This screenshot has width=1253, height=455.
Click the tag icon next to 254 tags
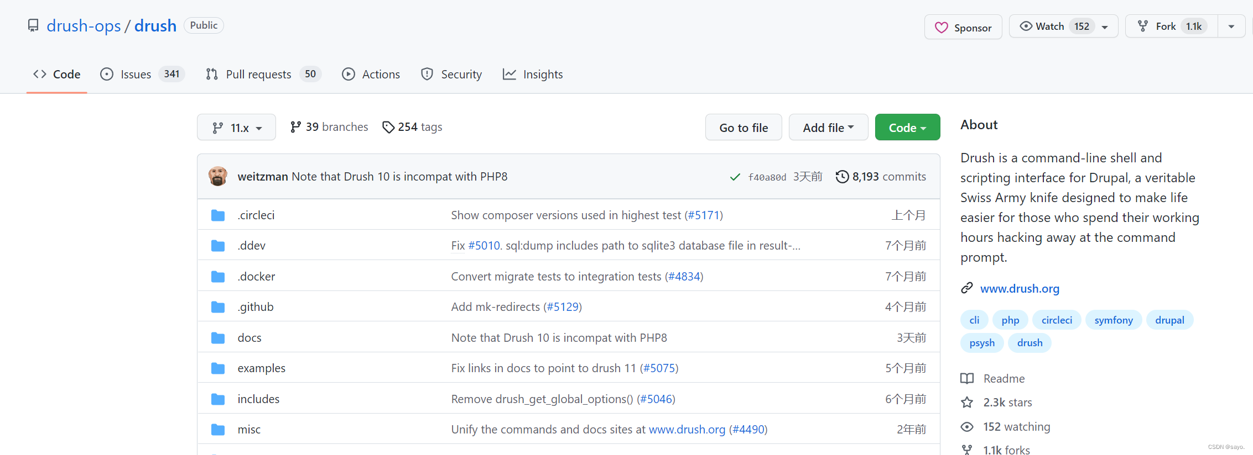tap(388, 127)
